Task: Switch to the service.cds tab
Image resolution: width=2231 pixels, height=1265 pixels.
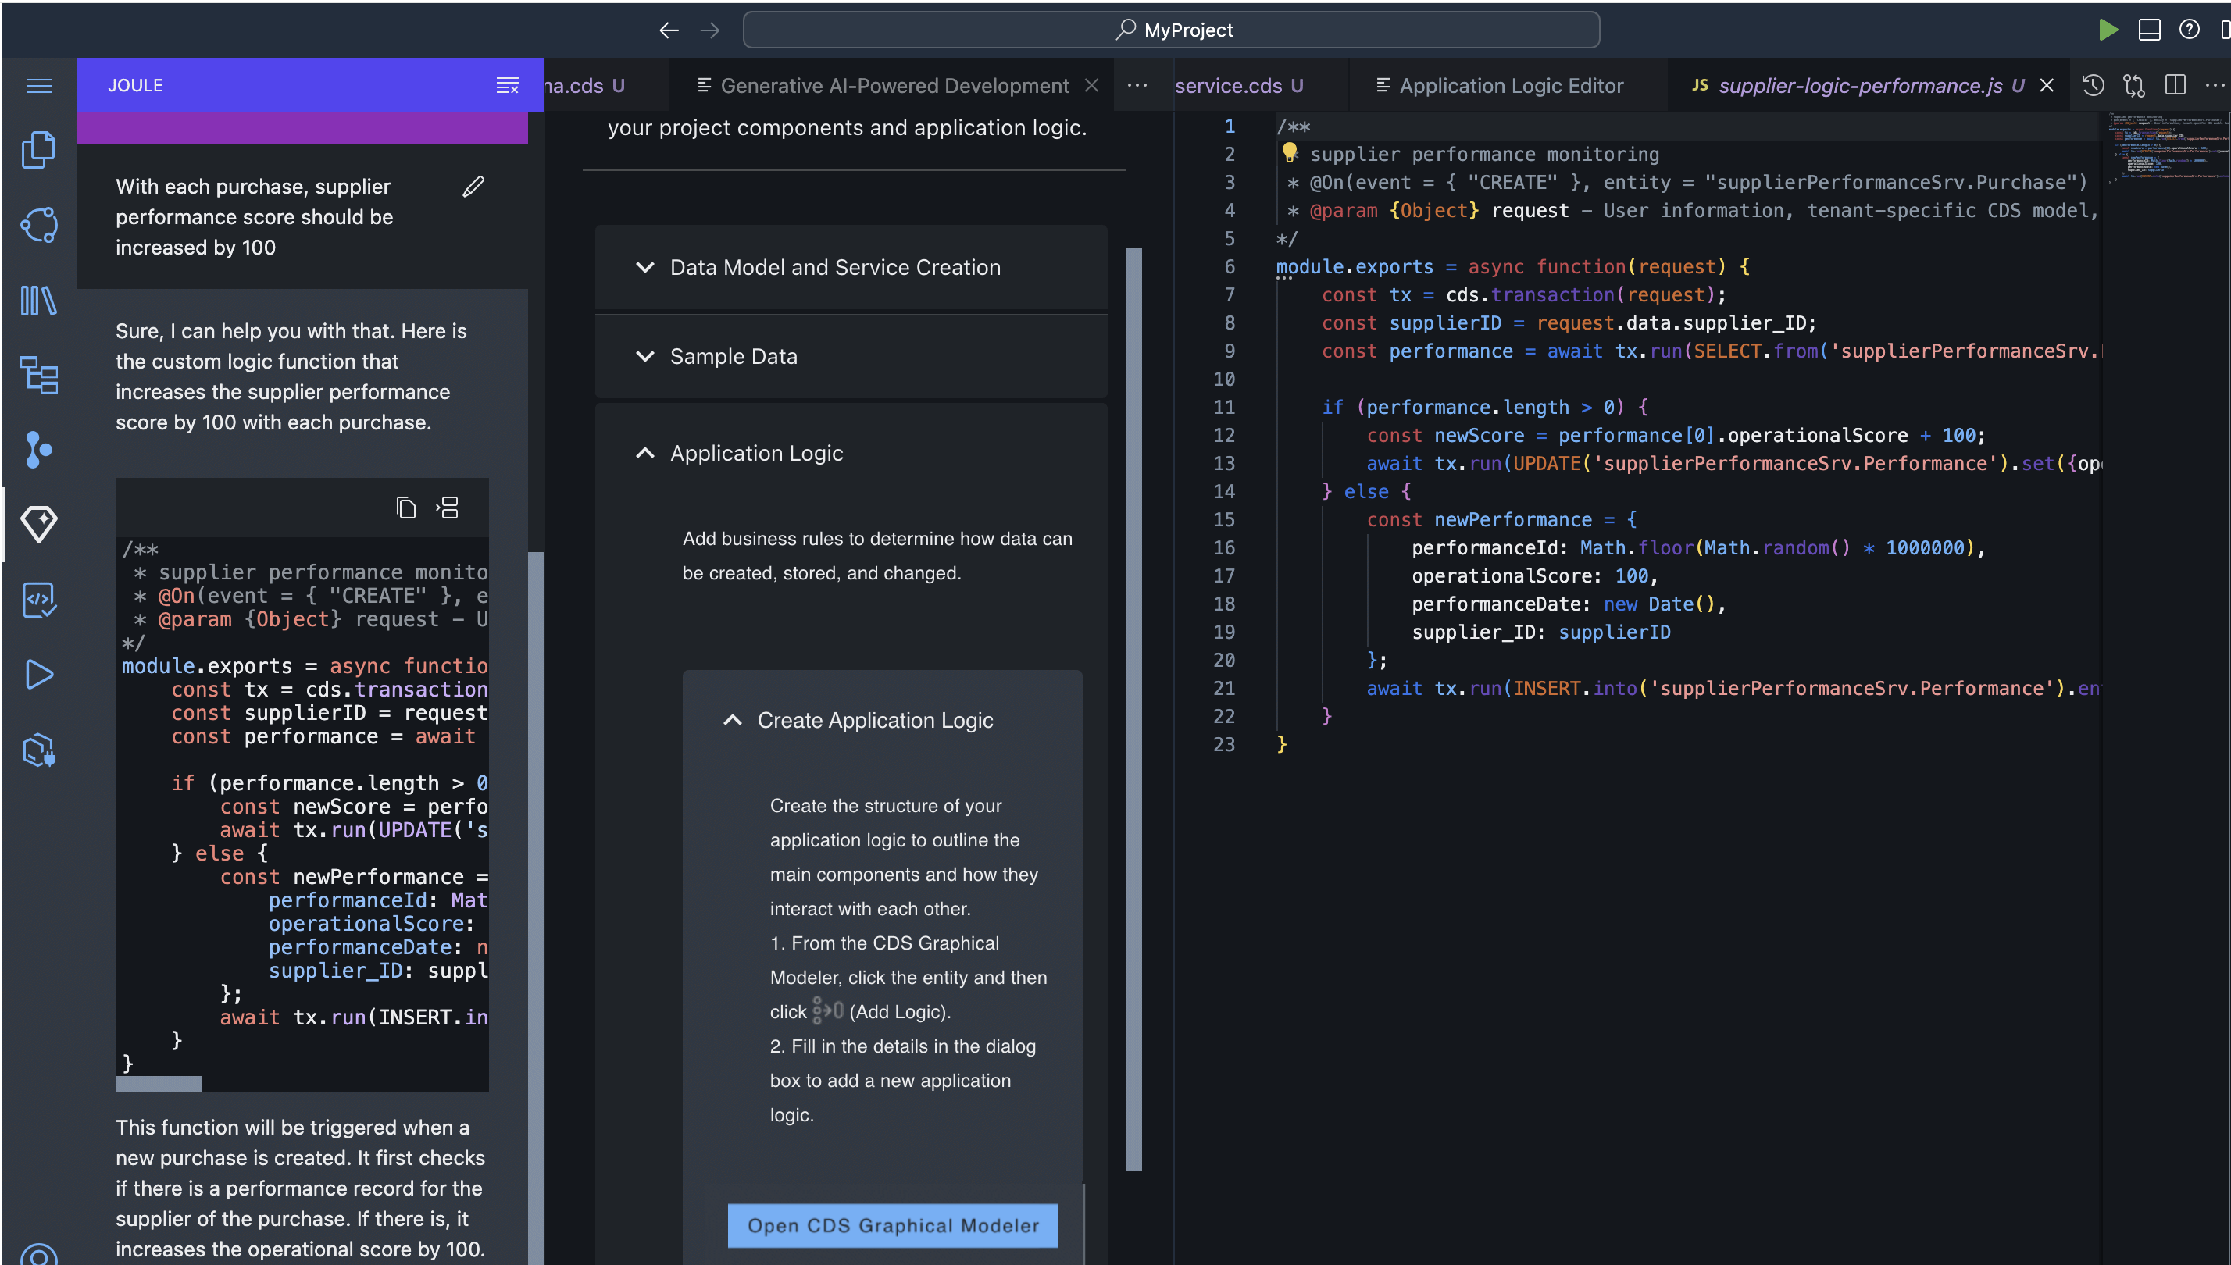Action: 1228,85
